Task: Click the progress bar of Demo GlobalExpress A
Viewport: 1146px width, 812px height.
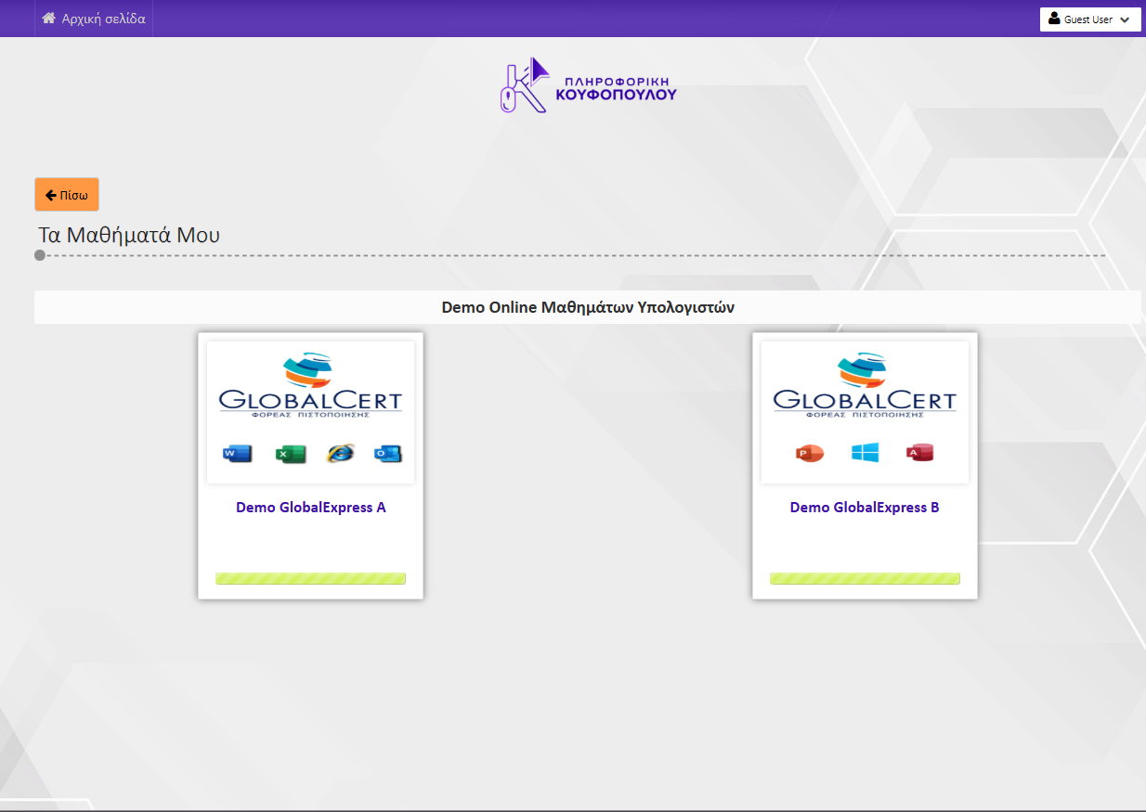Action: (x=311, y=579)
